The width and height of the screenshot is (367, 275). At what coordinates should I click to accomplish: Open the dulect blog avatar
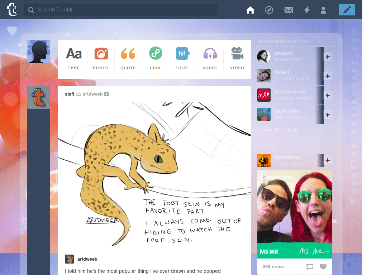264,76
